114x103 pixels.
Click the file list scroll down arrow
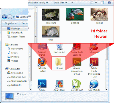pyautogui.click(x=106, y=90)
